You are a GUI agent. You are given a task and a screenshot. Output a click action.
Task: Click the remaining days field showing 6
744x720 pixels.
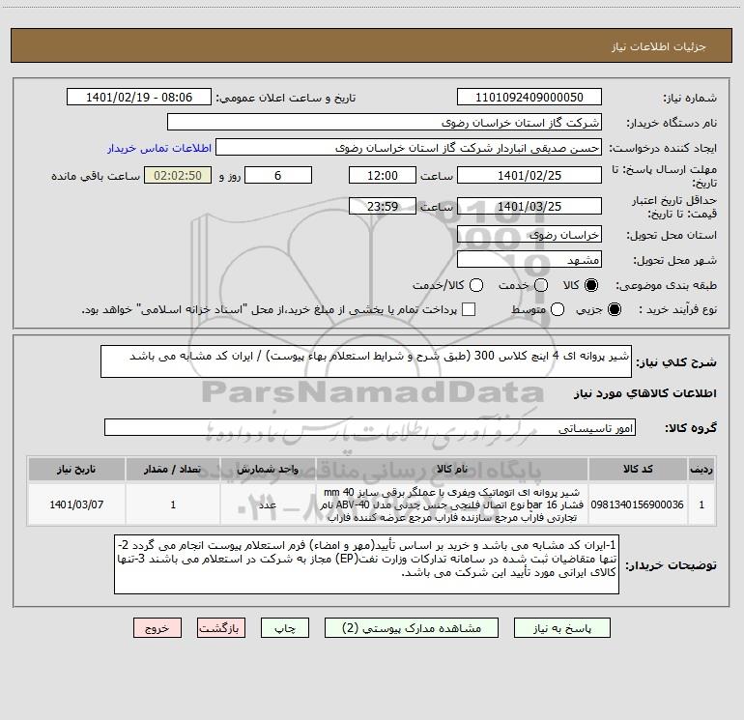pos(278,175)
